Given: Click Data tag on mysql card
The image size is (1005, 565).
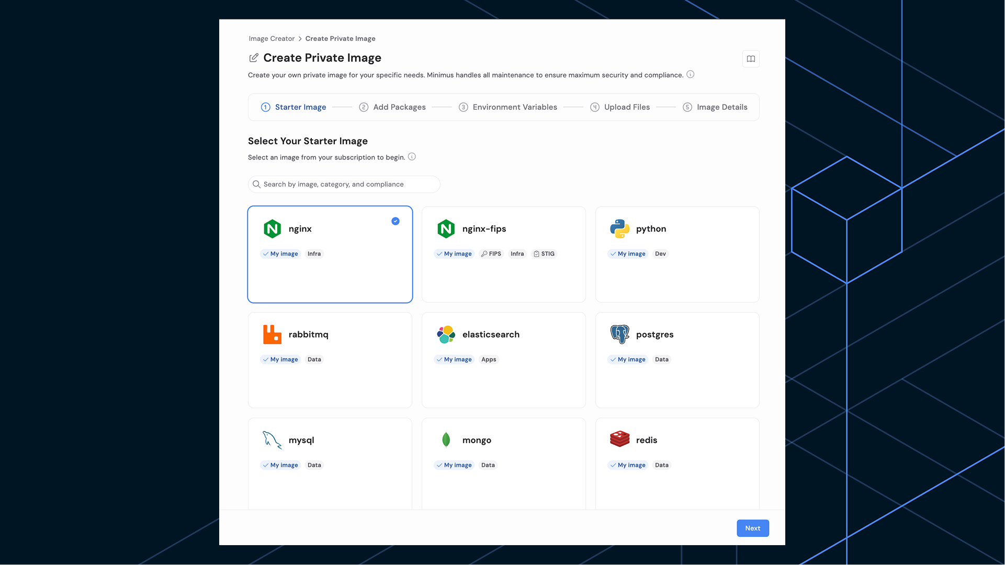Looking at the screenshot, I should click(x=314, y=465).
